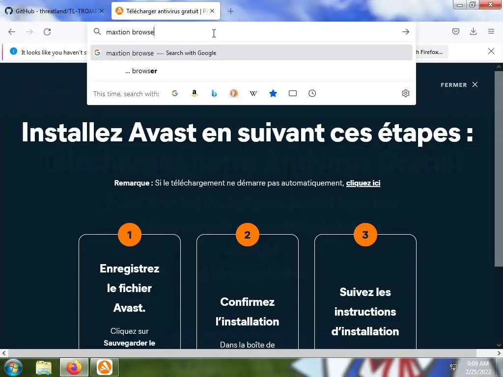Reload the current page

point(47,32)
